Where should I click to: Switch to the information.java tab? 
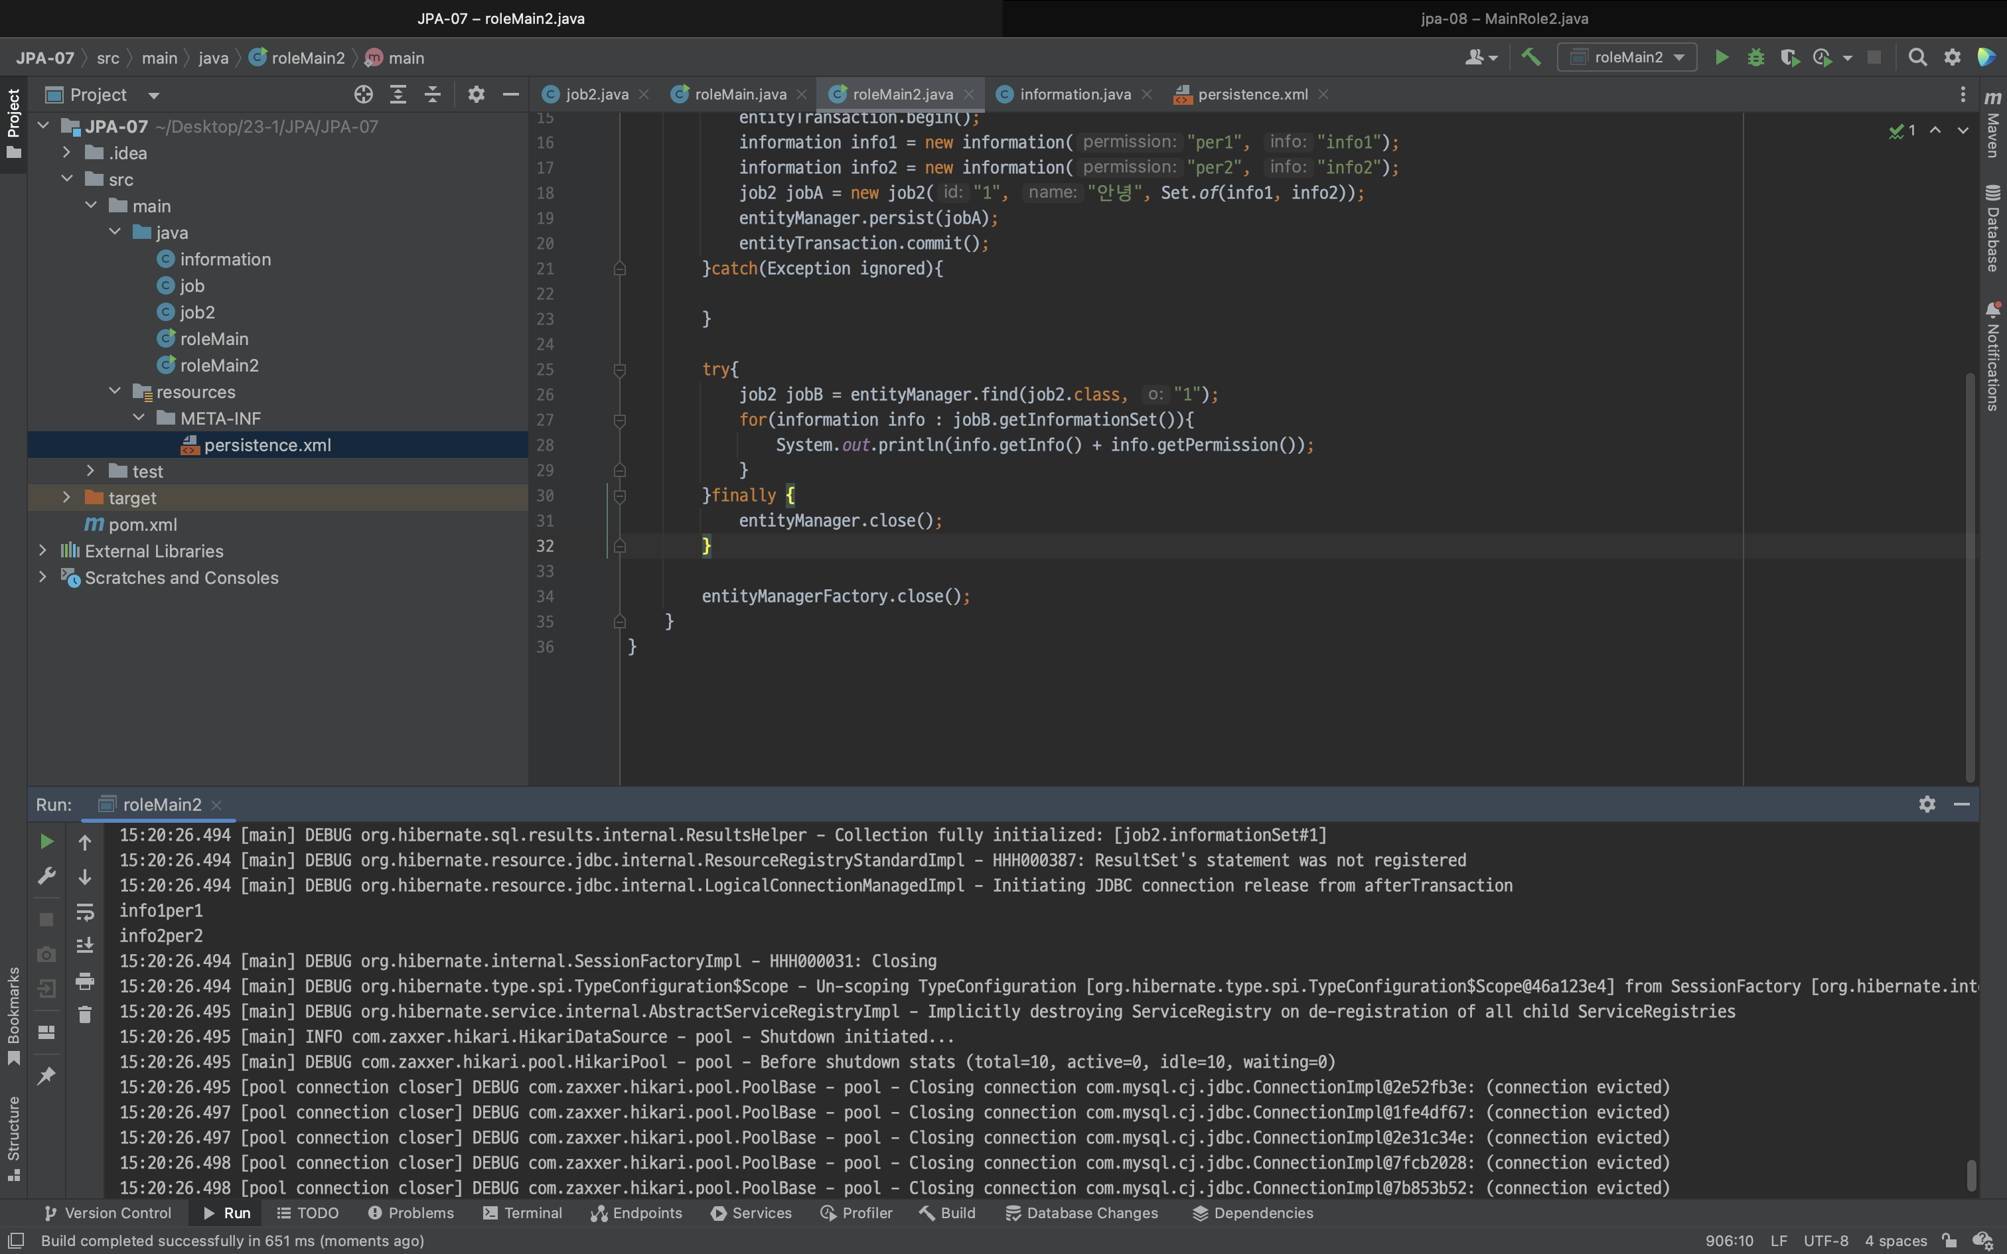[1075, 94]
